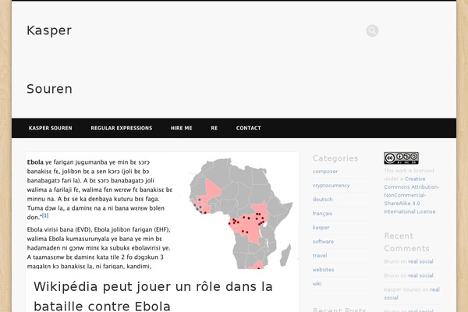Click the search magnifier icon

[372, 30]
